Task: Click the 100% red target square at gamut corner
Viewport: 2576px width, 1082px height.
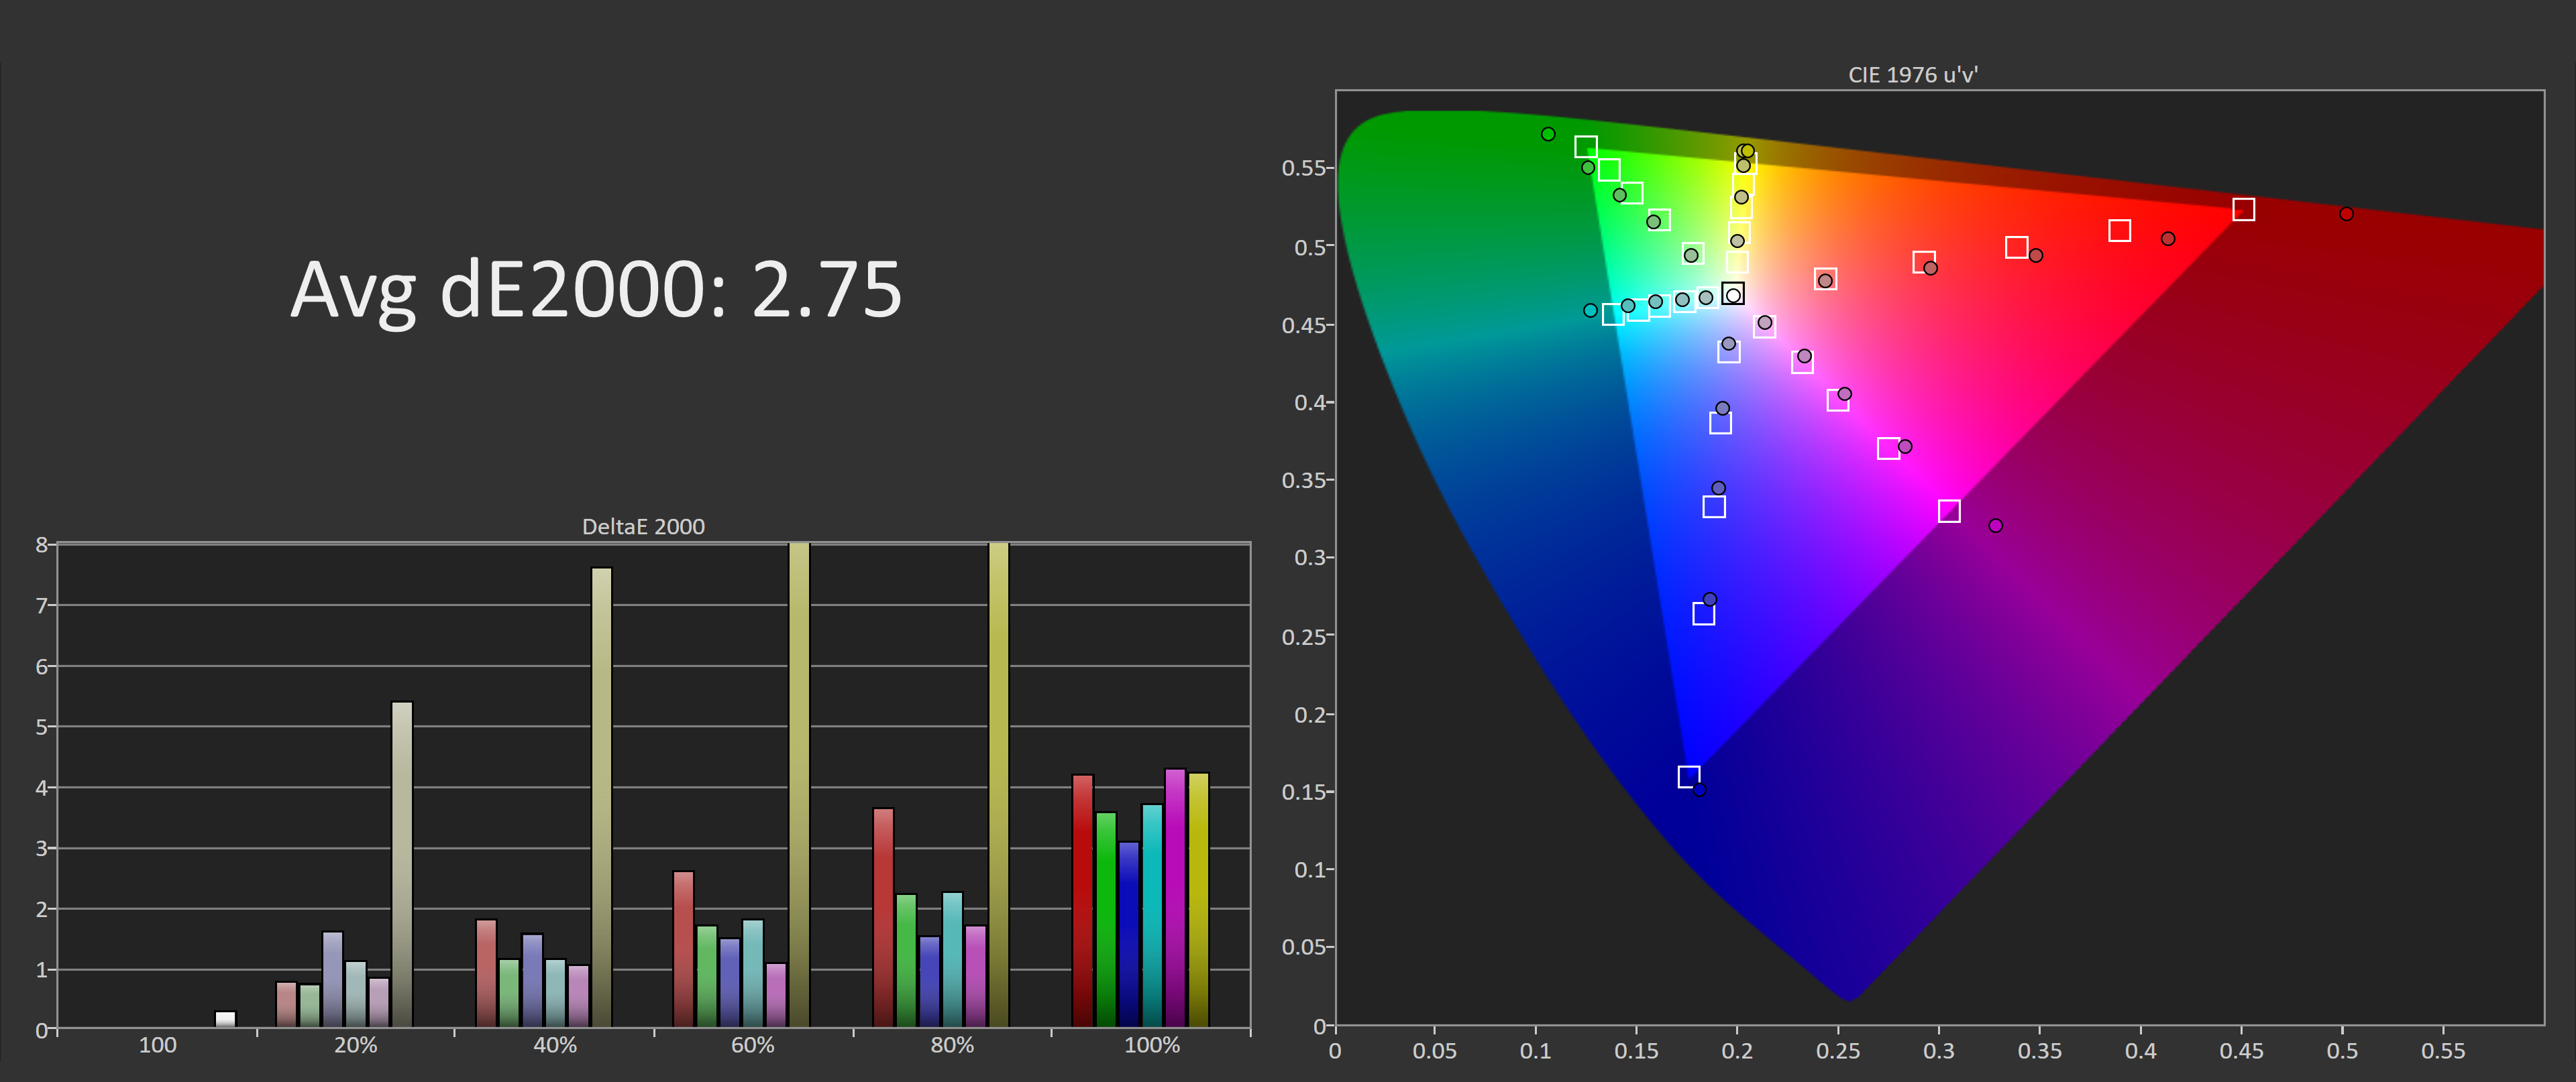Action: point(2243,210)
